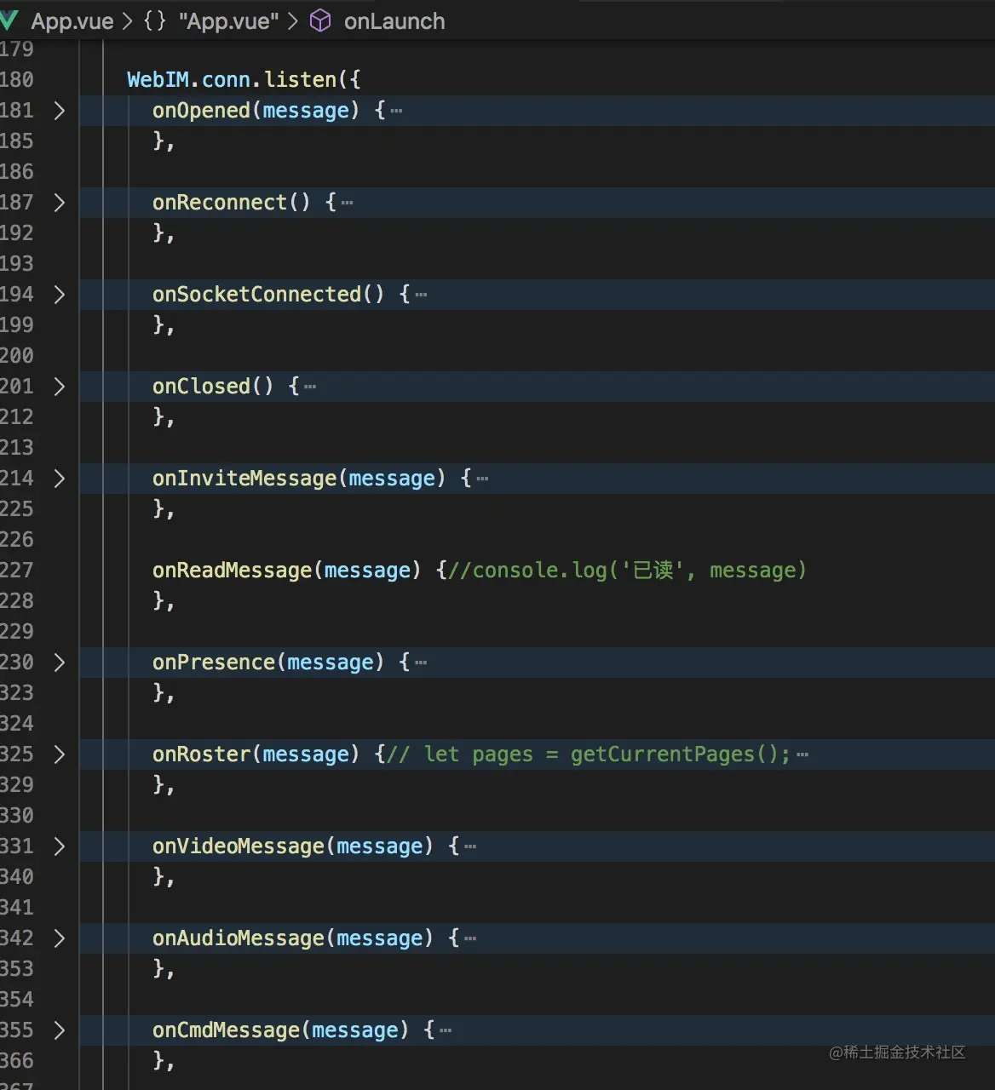Expand the folded onRoster block
This screenshot has width=995, height=1090.
point(59,754)
